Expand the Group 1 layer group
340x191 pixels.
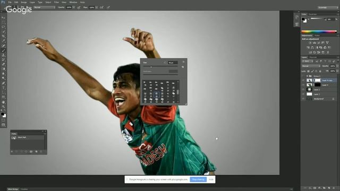(307, 76)
